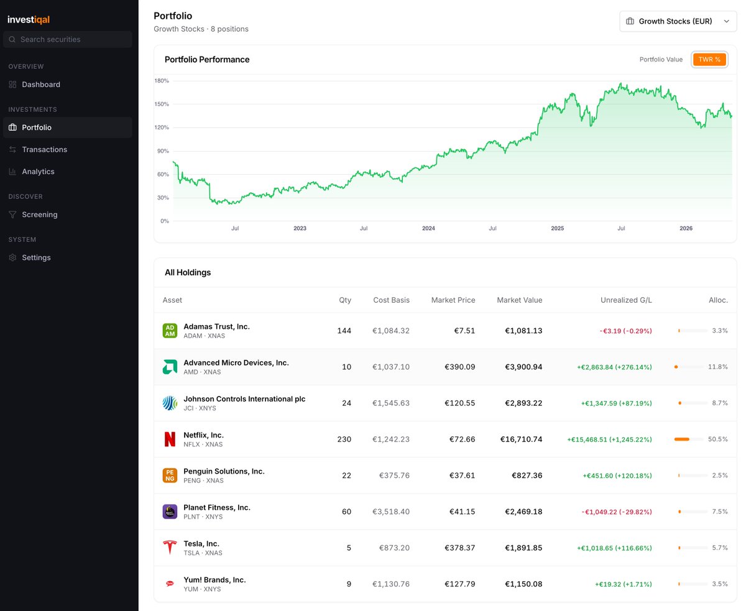Click the Portfolio briefcase icon in sidebar
This screenshot has width=746, height=611.
pos(12,127)
